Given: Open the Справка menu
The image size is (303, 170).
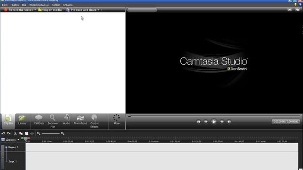Looking at the screenshot, I should click(x=68, y=5).
